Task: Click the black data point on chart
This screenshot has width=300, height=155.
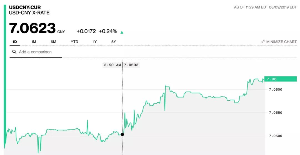Action: (x=122, y=134)
